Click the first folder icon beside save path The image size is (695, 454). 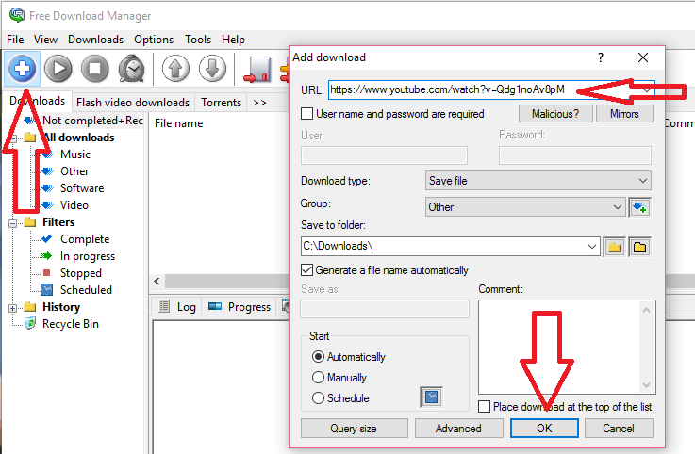click(x=614, y=247)
